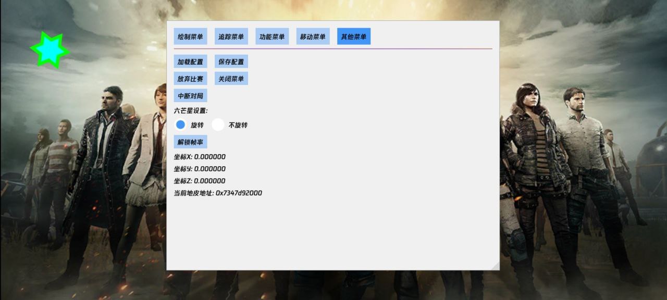Select the 旋转 radio button
Screen dimensions: 667x300
click(181, 125)
